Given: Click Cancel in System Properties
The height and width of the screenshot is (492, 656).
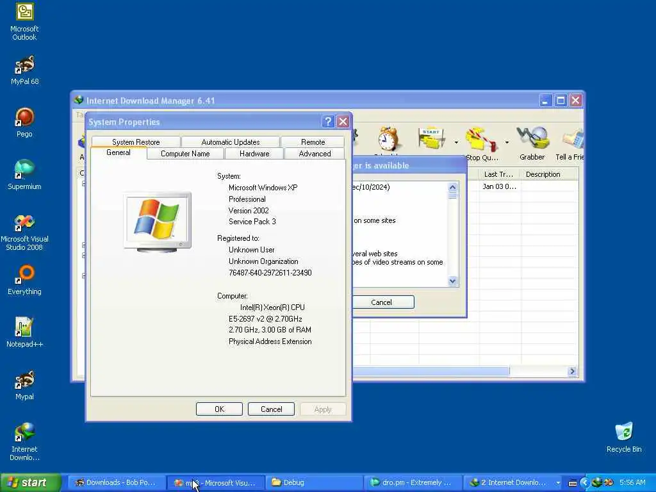Looking at the screenshot, I should coord(271,409).
